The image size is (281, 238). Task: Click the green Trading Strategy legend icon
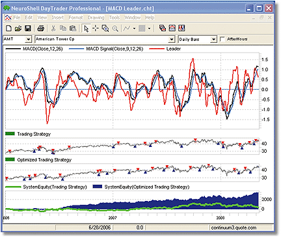click(x=10, y=134)
